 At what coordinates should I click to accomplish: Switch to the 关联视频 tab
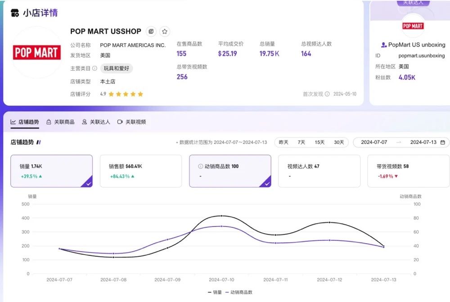[131, 122]
